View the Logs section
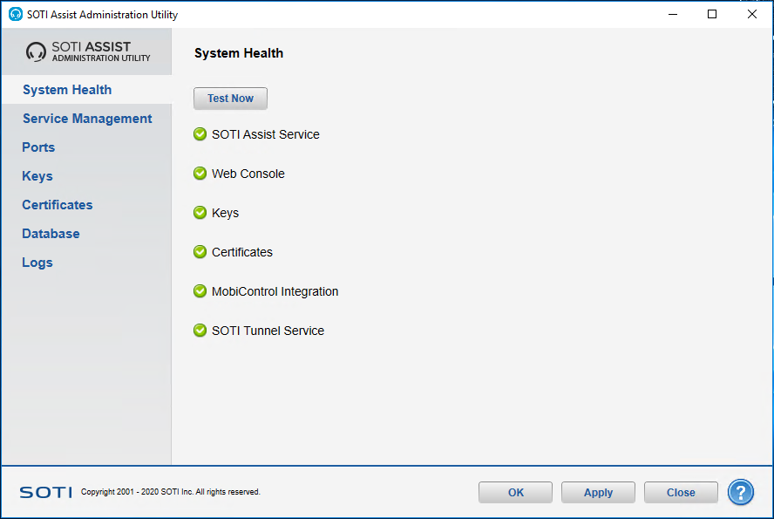This screenshot has height=519, width=774. click(x=37, y=263)
